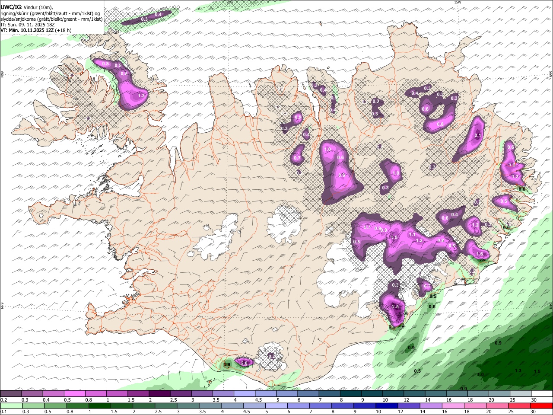Click the white 30+ snow legend swatch
Image resolution: width=553 pixels, height=415 pixels.
pos(542,394)
